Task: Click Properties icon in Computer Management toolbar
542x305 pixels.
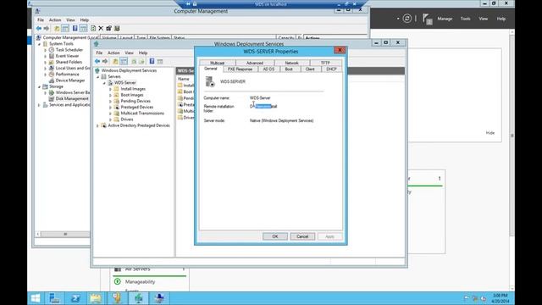Action: pos(109,28)
